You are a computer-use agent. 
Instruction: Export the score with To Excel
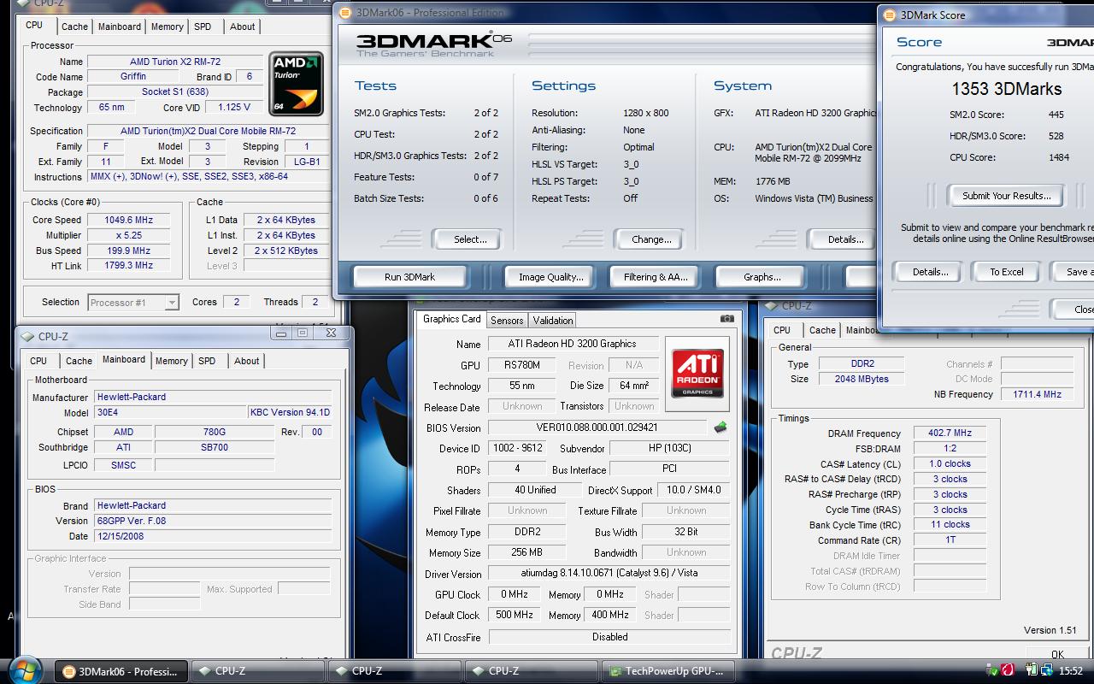(x=1007, y=272)
